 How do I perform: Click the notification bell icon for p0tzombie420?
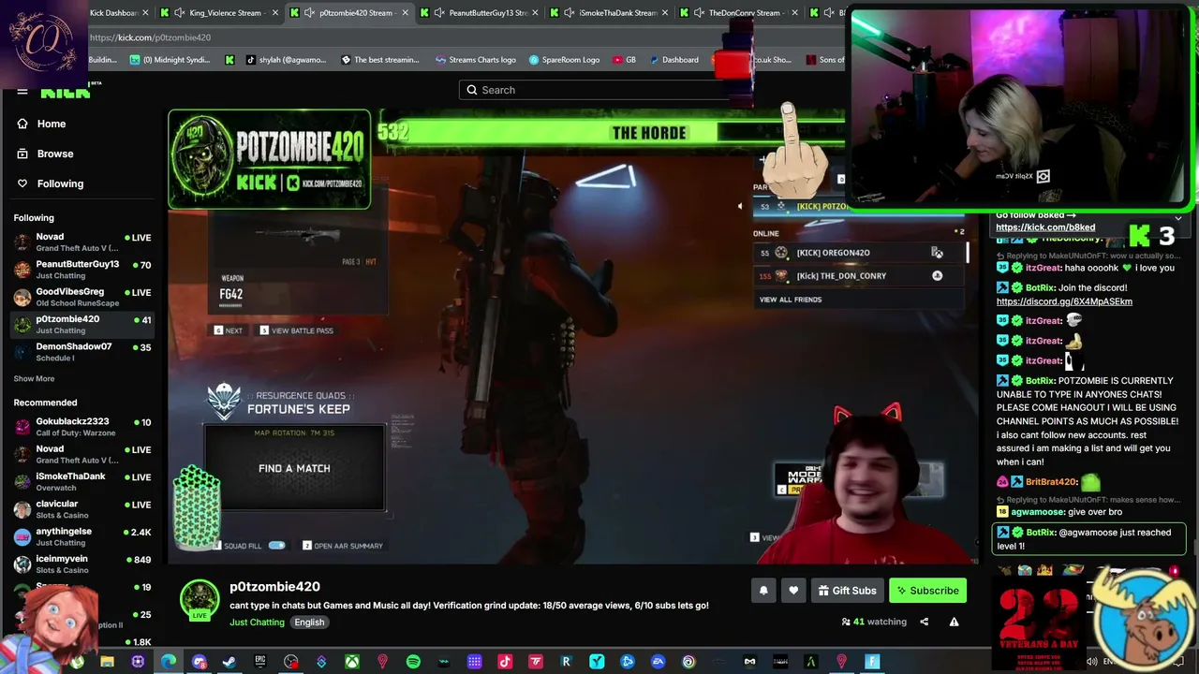coord(763,591)
